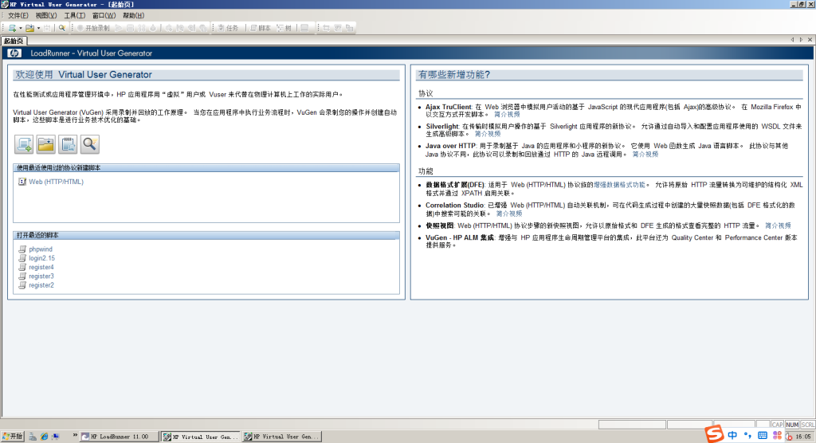Click the Open Script folder toolbar icon

pos(29,28)
